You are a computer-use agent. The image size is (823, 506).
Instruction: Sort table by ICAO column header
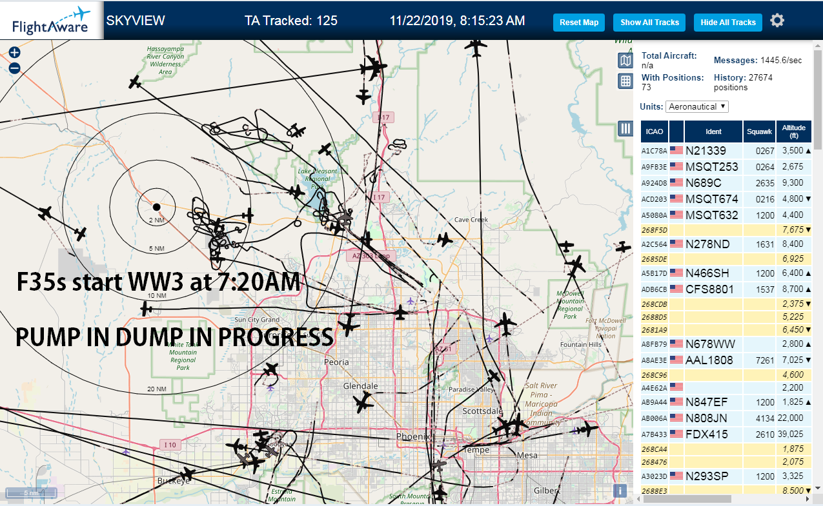coord(655,131)
